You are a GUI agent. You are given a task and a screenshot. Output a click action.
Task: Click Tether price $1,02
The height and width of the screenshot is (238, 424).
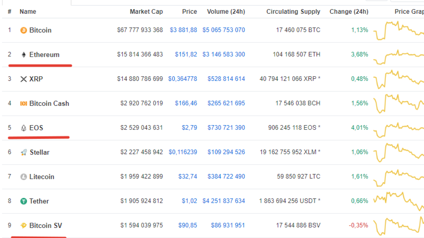click(x=189, y=201)
